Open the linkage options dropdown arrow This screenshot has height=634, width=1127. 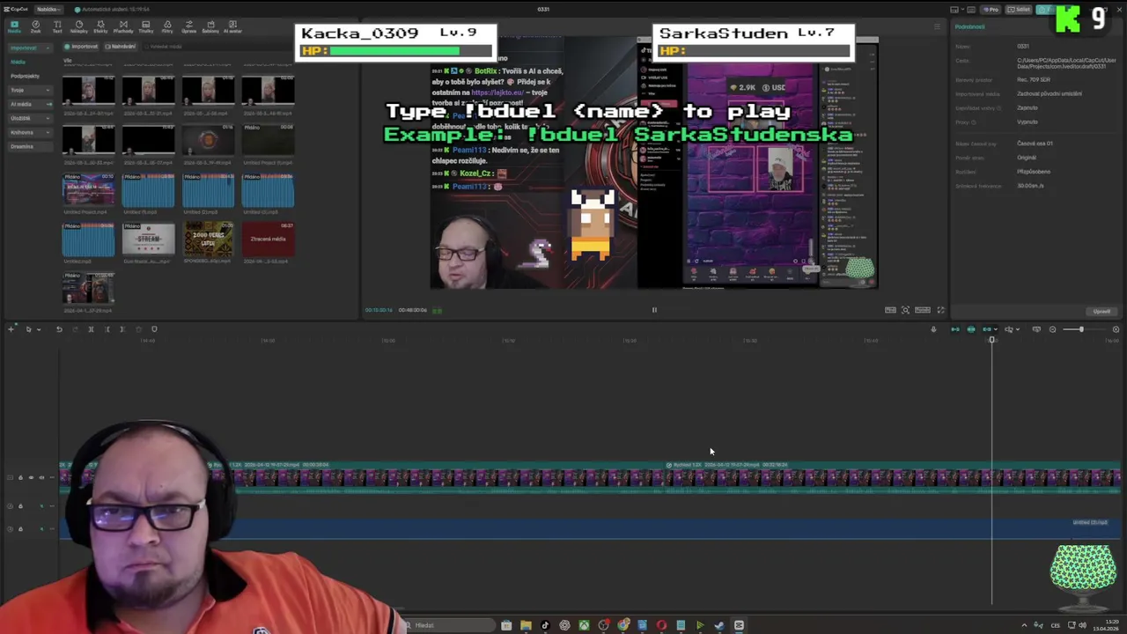pyautogui.click(x=996, y=329)
